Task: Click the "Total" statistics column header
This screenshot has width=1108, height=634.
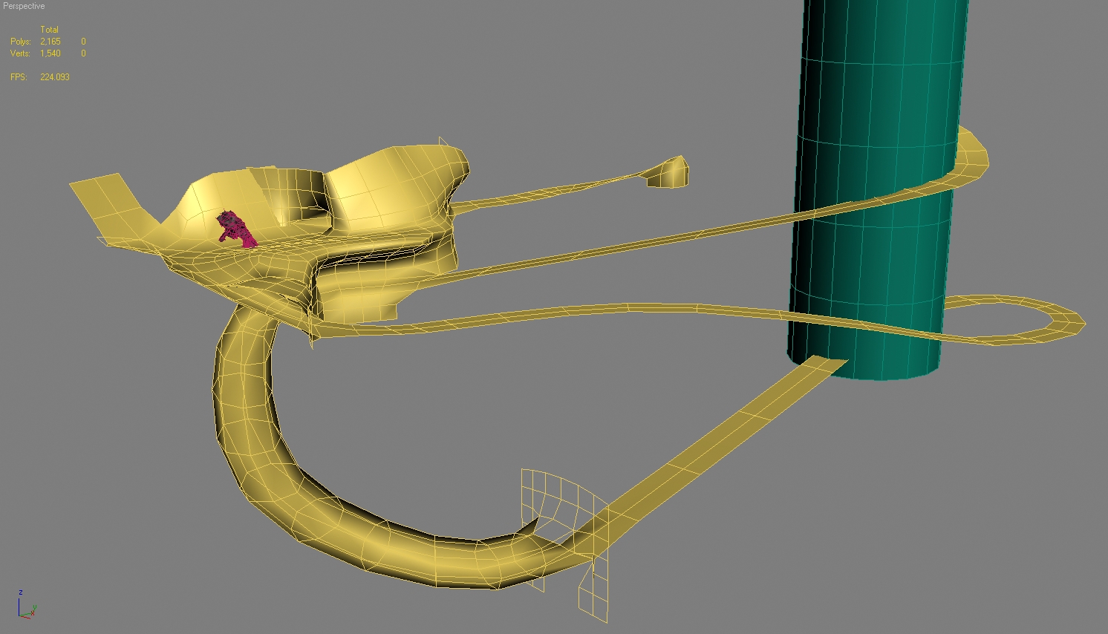Action: [49, 30]
